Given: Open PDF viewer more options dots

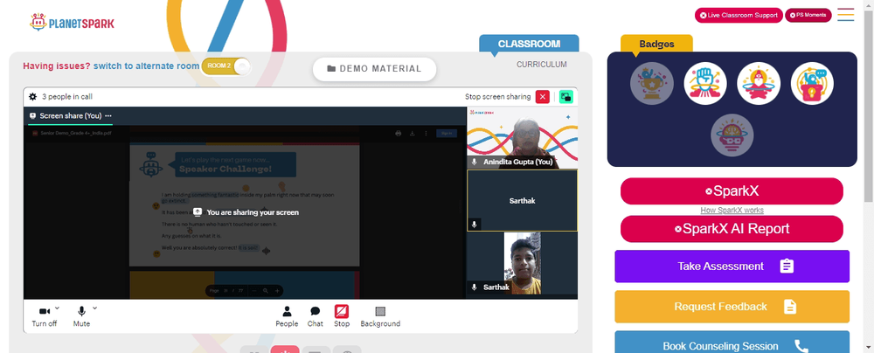Looking at the screenshot, I should tap(427, 134).
